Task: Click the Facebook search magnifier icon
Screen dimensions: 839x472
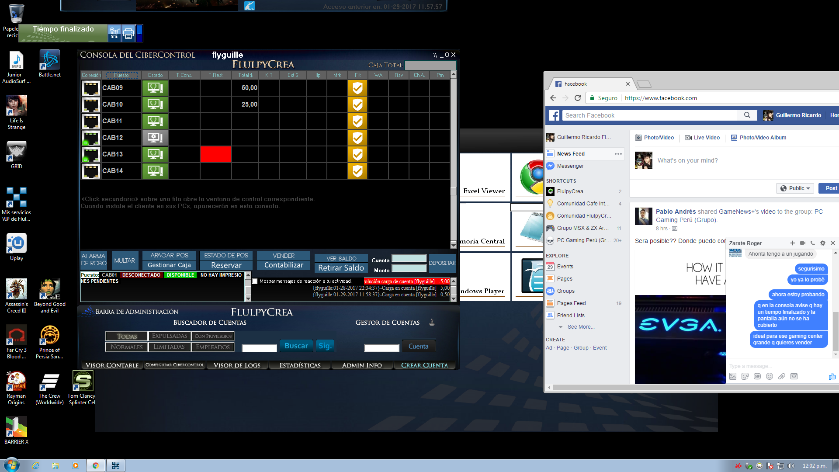Action: pos(747,115)
